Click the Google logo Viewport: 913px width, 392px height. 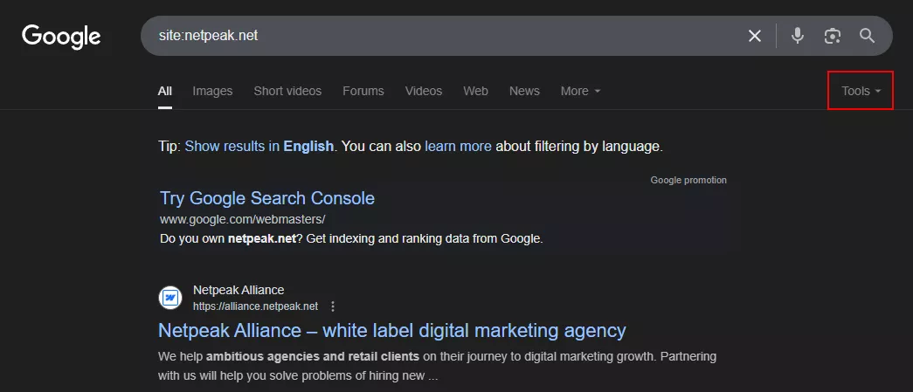(61, 36)
